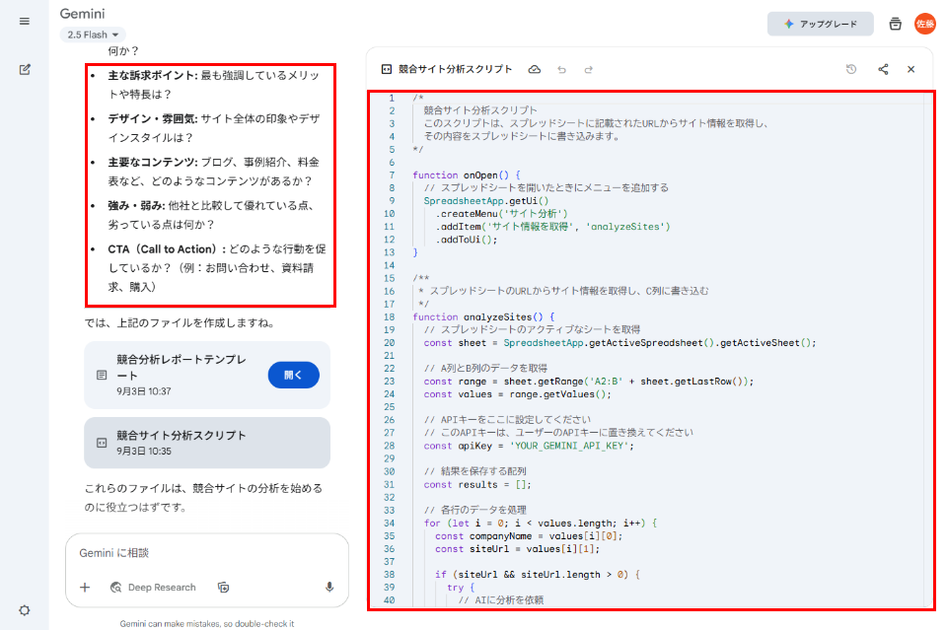Click the text では、上記のファイルを作成しますね。
This screenshot has height=630, width=947.
(x=180, y=322)
